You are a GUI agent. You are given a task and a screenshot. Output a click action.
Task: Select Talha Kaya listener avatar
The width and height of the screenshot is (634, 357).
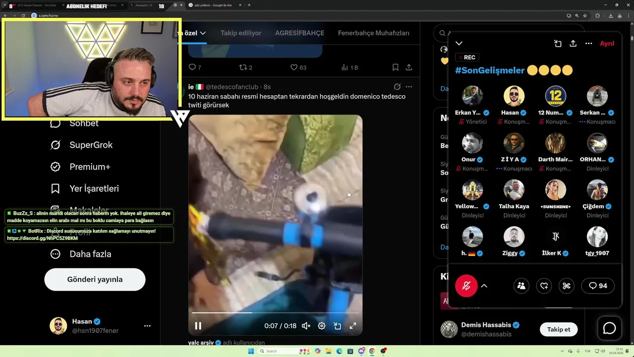514,190
